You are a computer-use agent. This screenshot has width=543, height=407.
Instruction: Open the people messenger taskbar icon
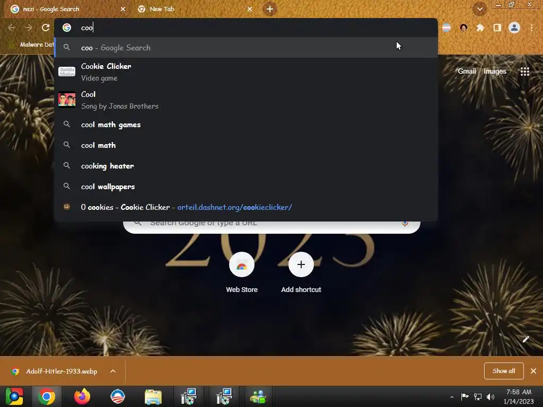tap(258, 397)
